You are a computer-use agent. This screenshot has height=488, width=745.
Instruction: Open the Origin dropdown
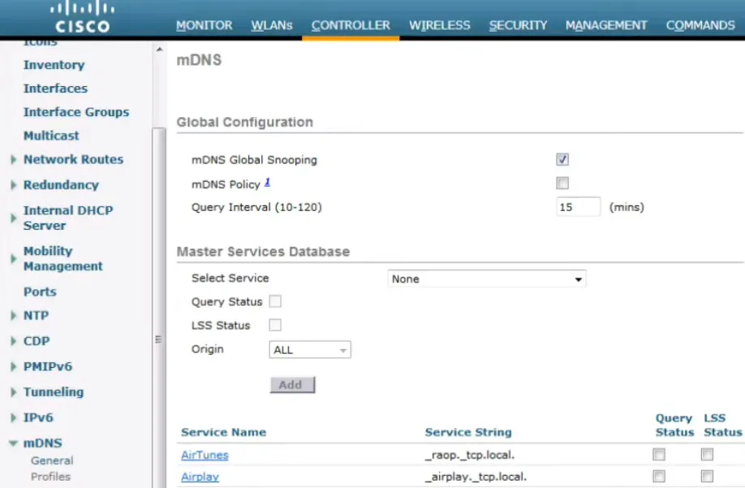[x=309, y=349]
